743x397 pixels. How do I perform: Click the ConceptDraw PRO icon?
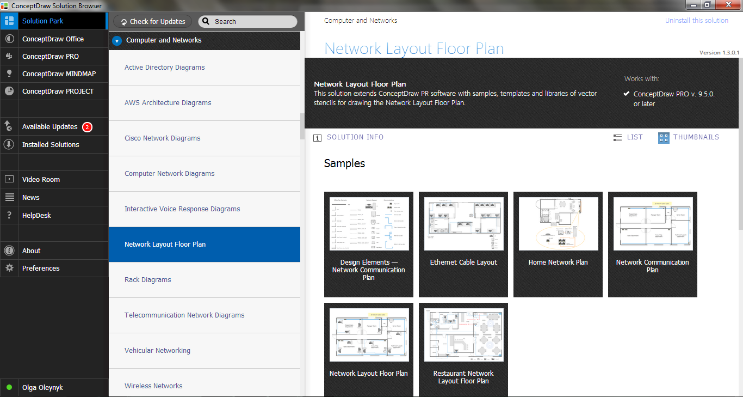pyautogui.click(x=9, y=57)
